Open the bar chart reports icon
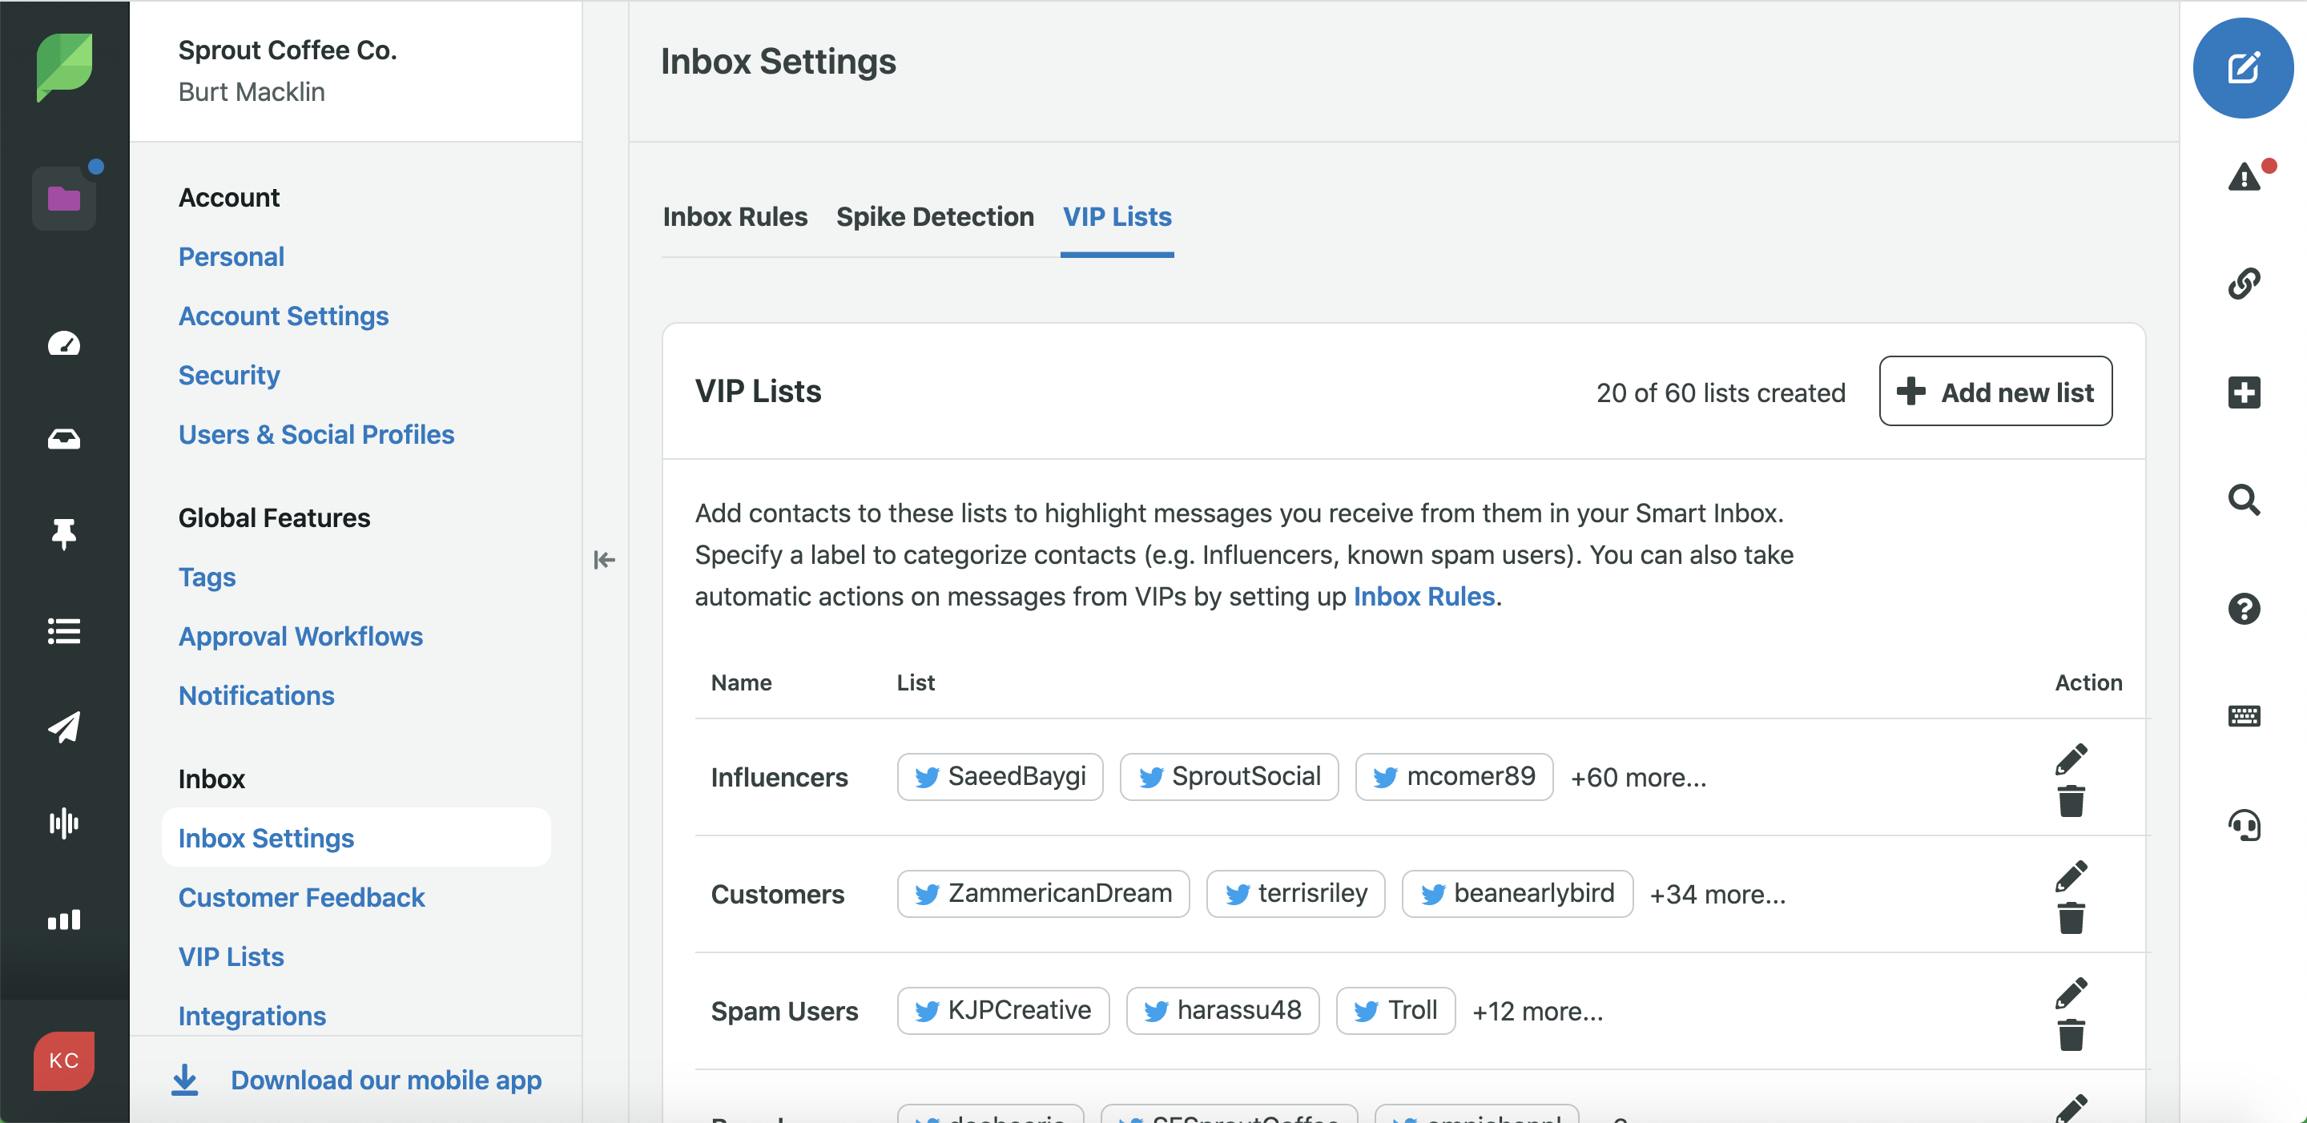This screenshot has width=2307, height=1123. tap(64, 920)
